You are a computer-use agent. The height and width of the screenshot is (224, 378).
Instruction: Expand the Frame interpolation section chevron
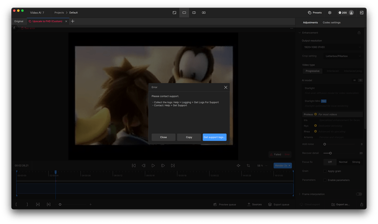300,194
